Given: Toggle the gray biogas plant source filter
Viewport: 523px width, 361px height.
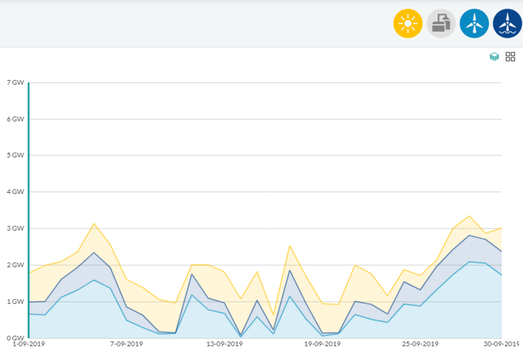Looking at the screenshot, I should [441, 24].
